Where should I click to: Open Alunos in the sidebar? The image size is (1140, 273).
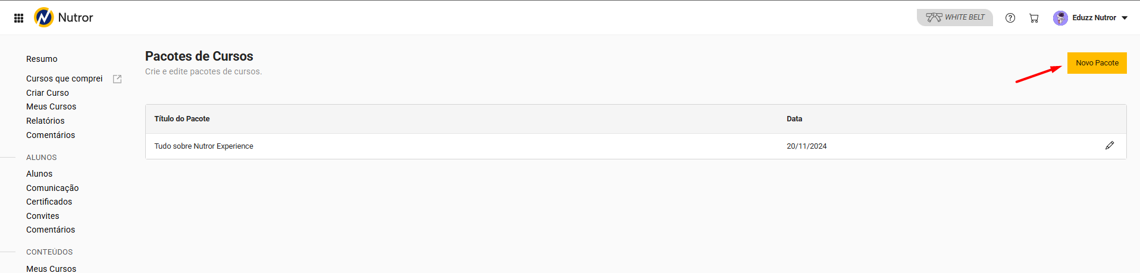point(39,174)
